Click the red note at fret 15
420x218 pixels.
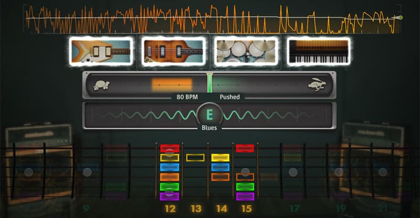click(x=245, y=148)
